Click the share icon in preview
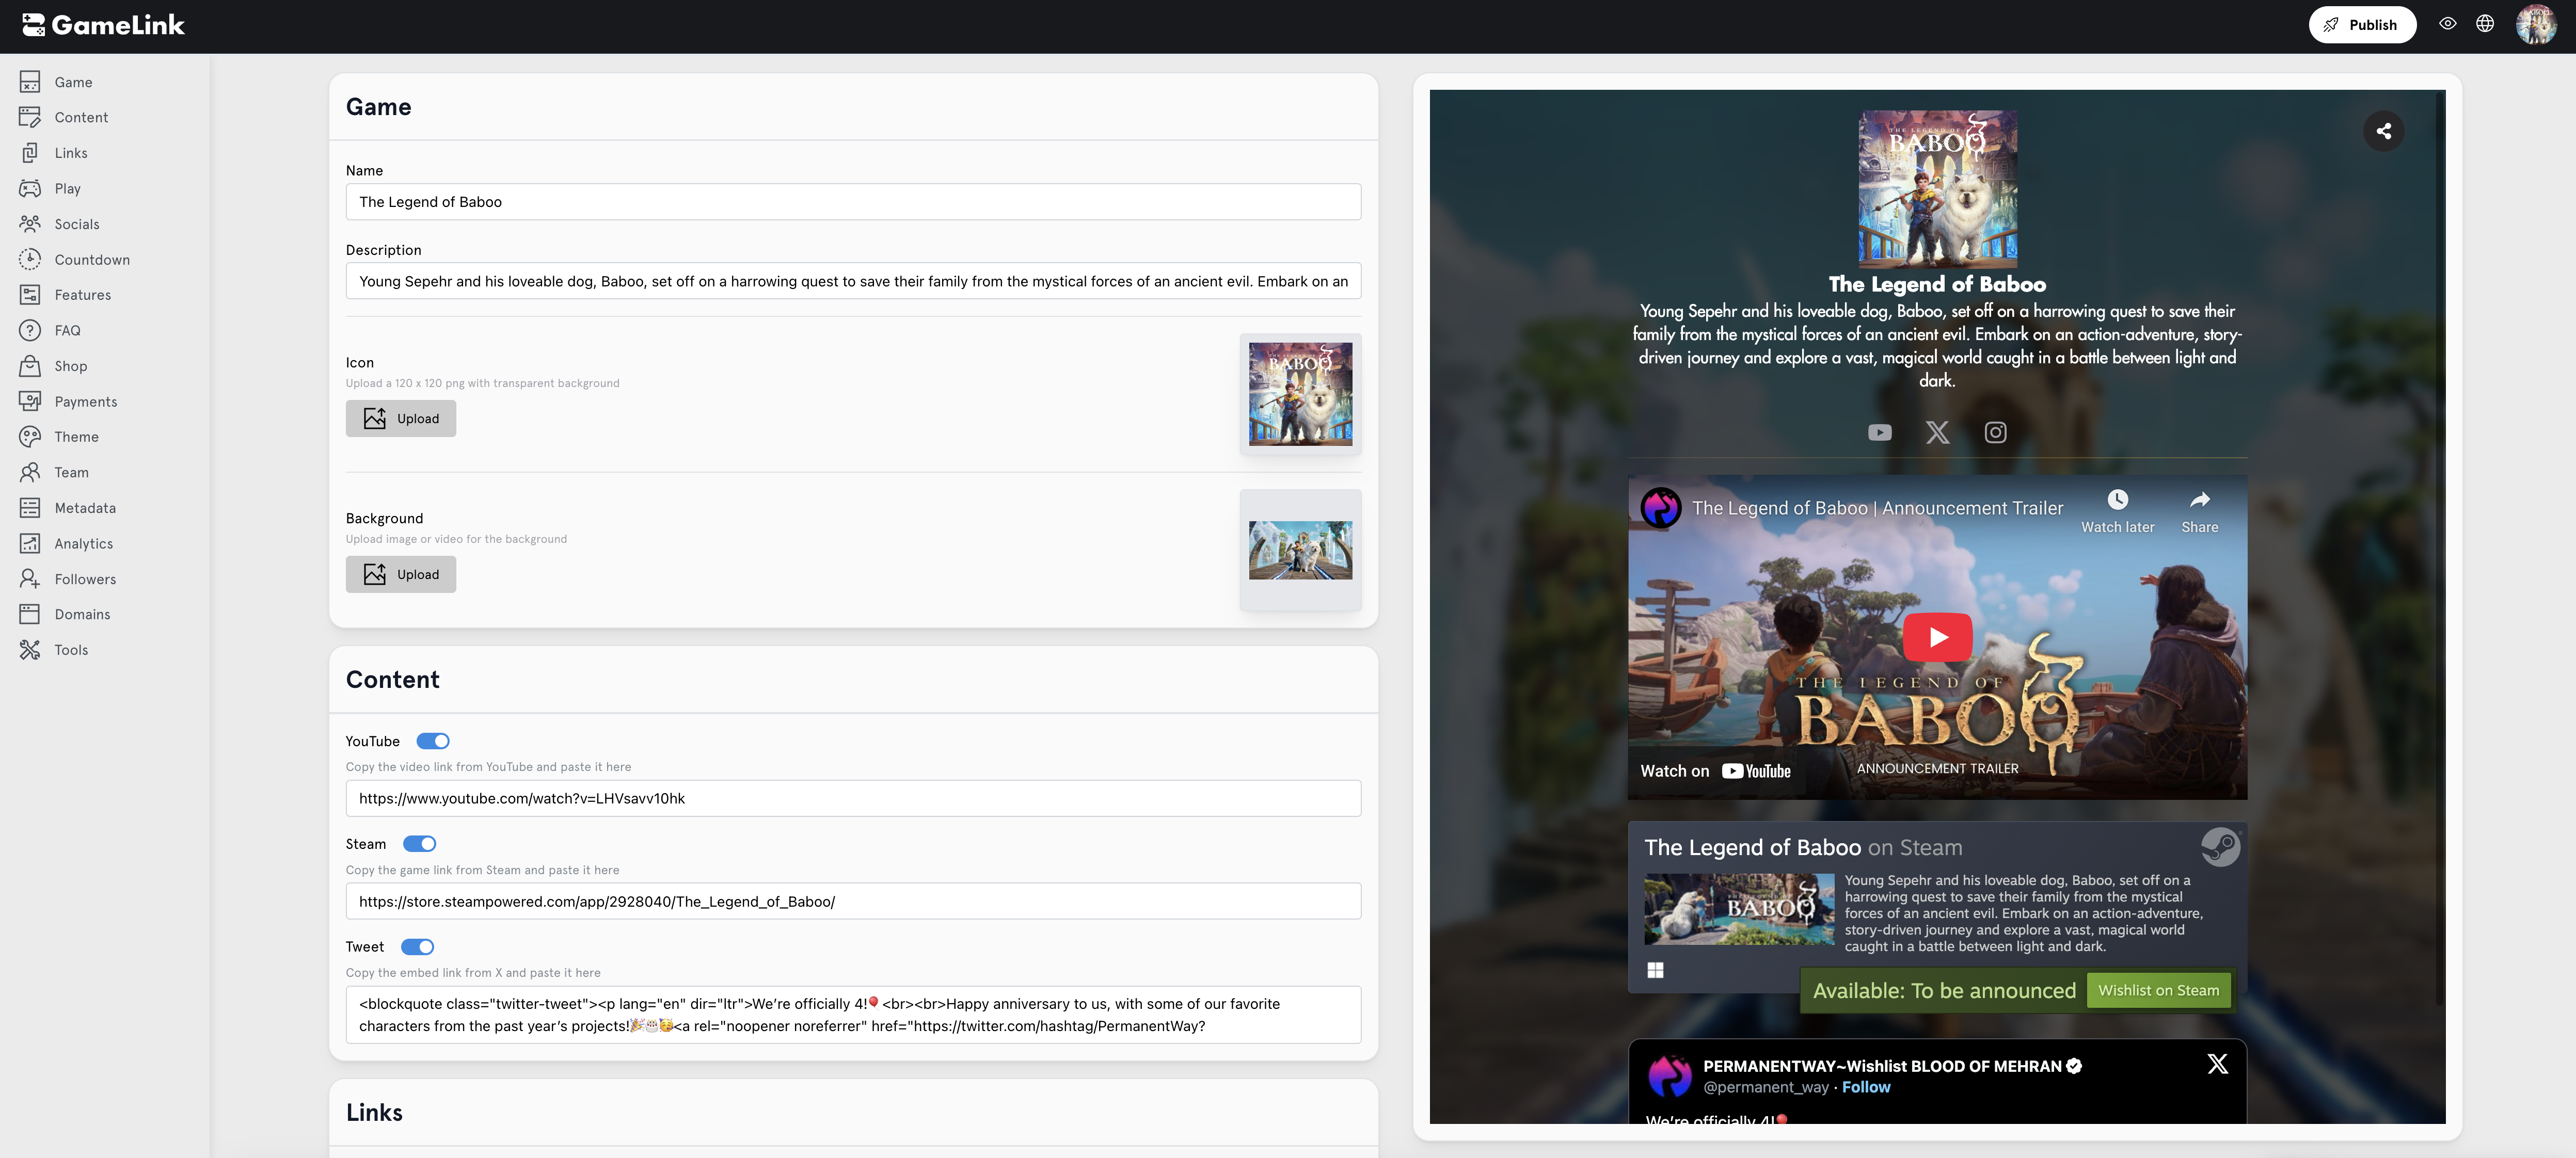 pyautogui.click(x=2384, y=131)
